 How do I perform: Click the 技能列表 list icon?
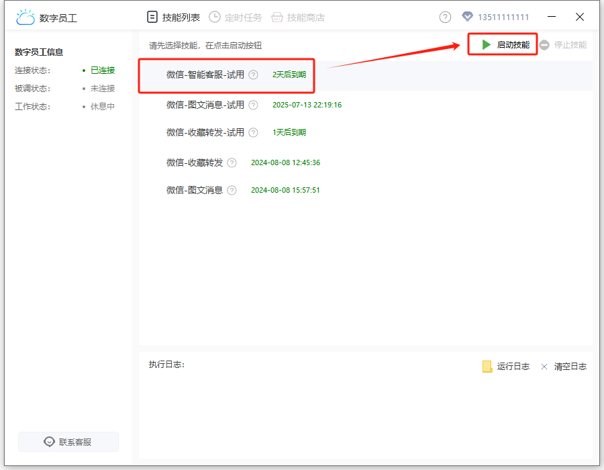coord(152,17)
